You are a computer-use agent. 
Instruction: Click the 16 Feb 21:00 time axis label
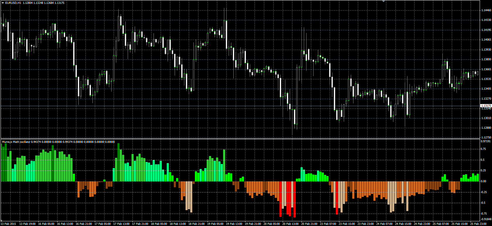84,224
